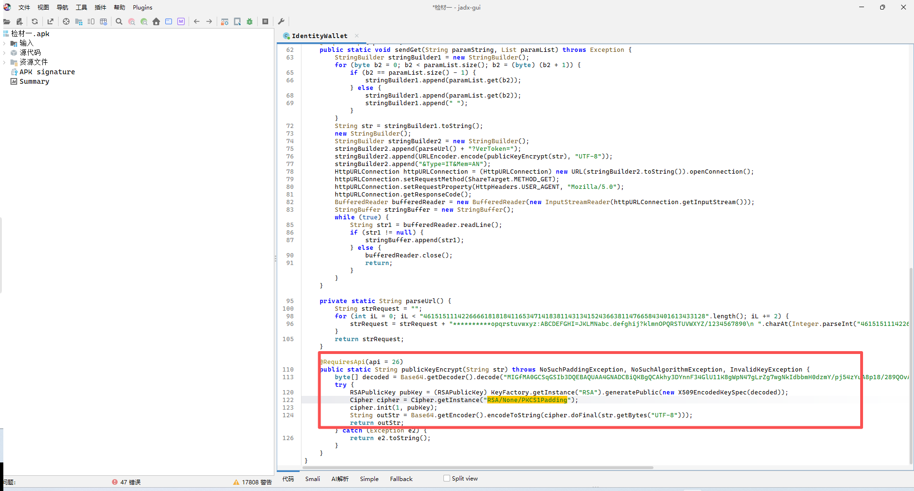Go to main activity home icon
914x491 pixels.
point(156,21)
